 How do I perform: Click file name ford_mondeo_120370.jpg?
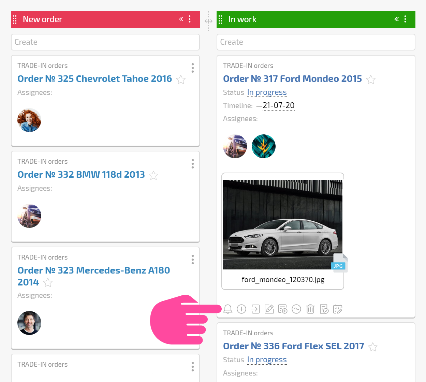[283, 280]
